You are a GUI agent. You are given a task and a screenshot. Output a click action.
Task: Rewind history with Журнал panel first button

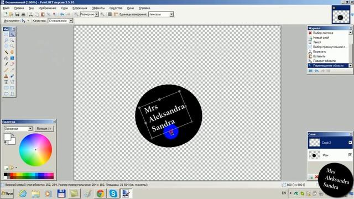click(x=311, y=71)
